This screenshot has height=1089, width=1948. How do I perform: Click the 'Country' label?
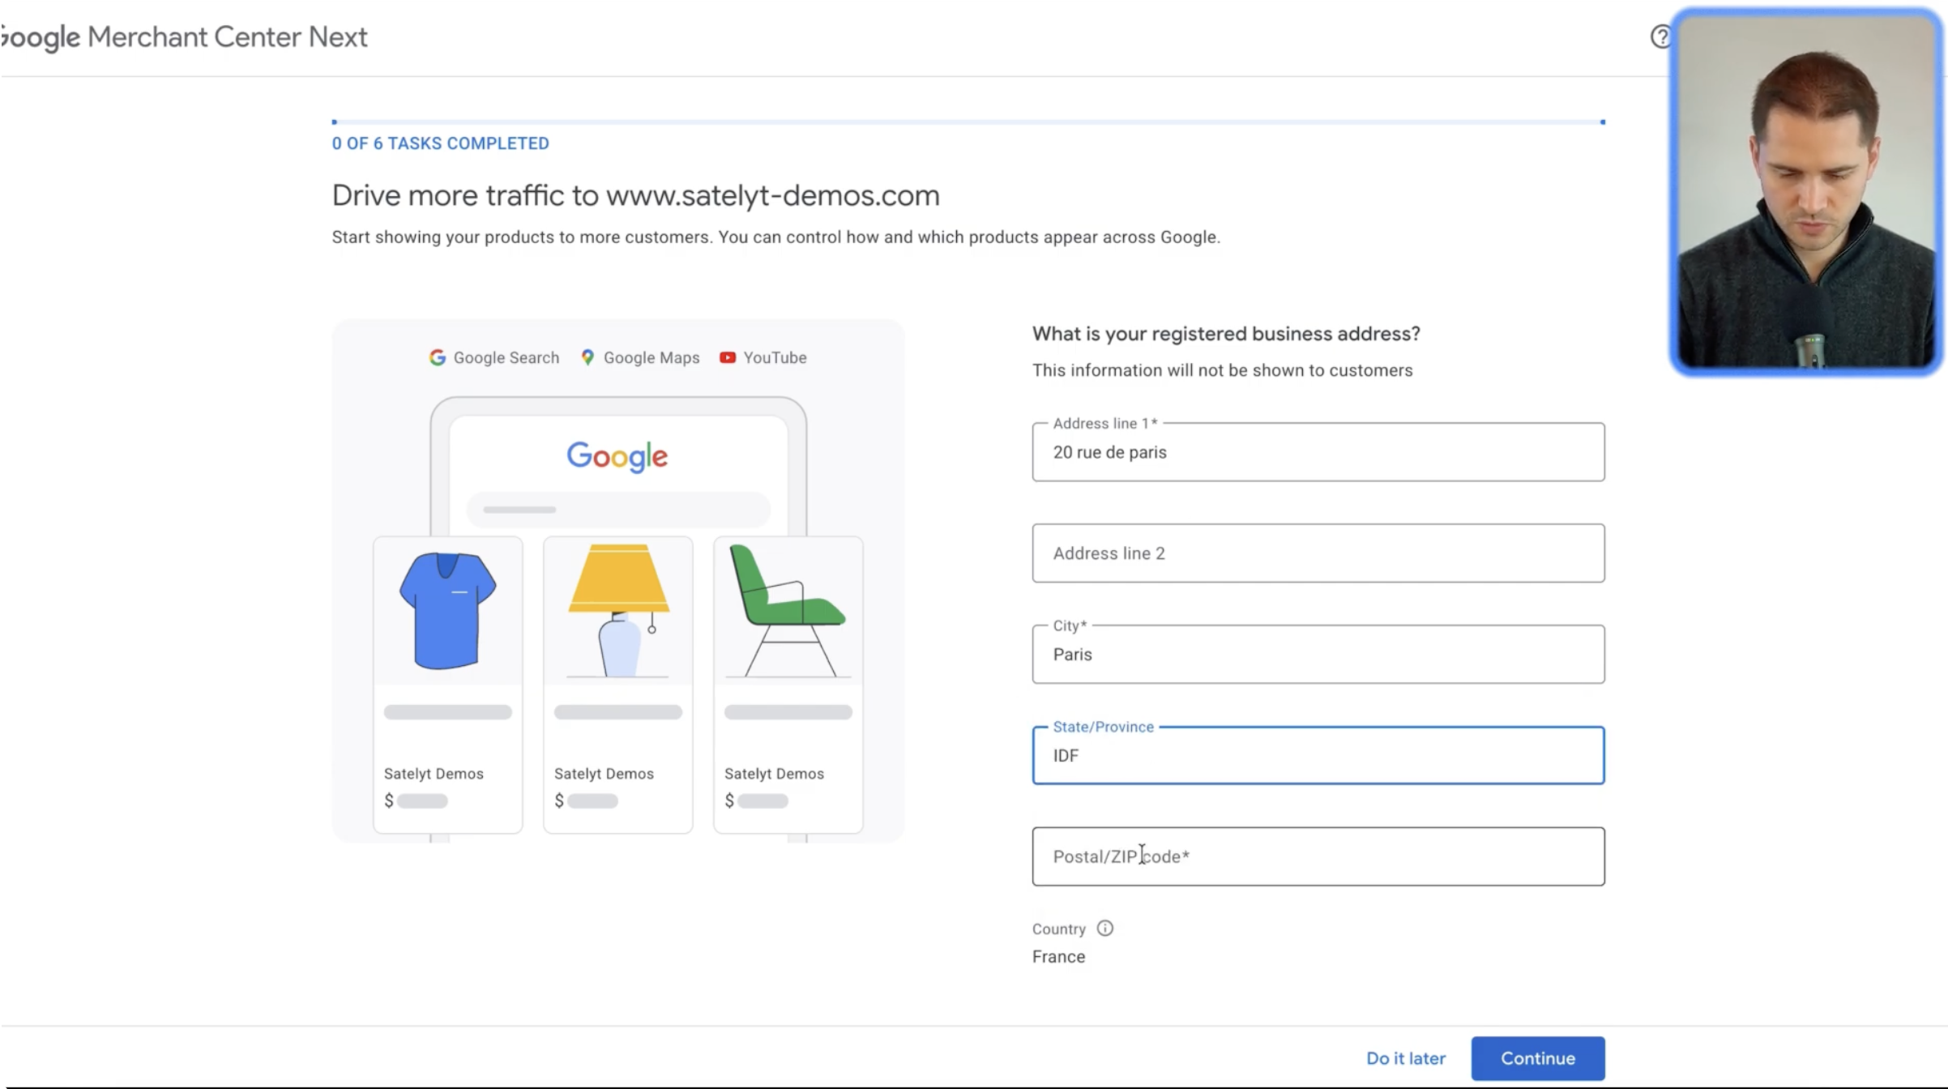pyautogui.click(x=1058, y=929)
